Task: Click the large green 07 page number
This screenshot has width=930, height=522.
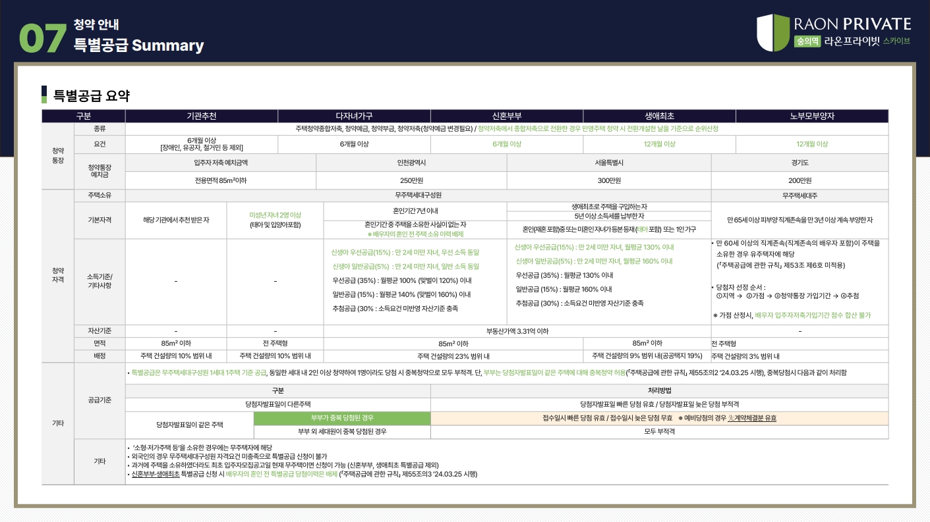Action: pyautogui.click(x=43, y=39)
